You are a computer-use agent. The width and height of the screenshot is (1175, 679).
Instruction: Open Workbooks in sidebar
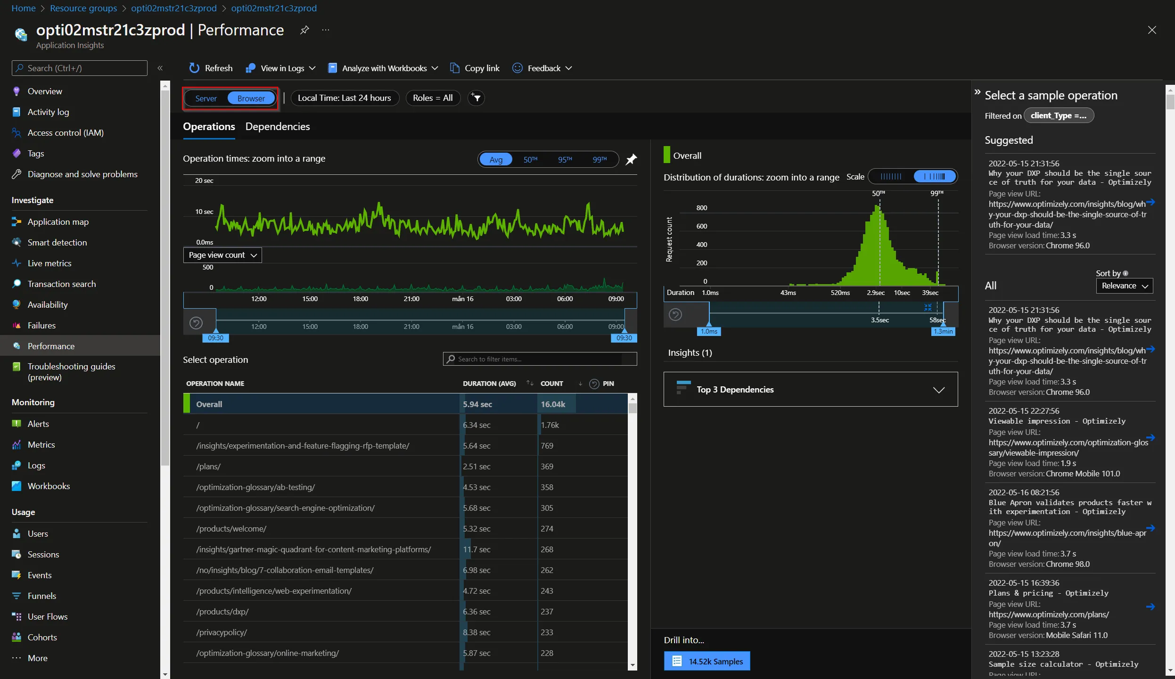point(49,486)
